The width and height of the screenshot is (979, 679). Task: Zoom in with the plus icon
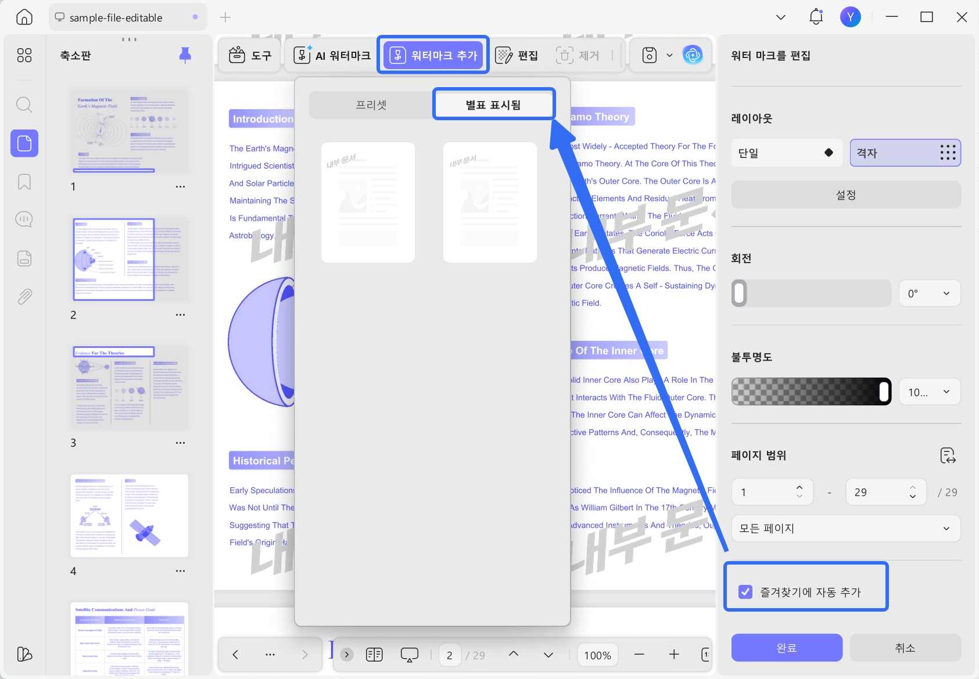click(x=674, y=655)
